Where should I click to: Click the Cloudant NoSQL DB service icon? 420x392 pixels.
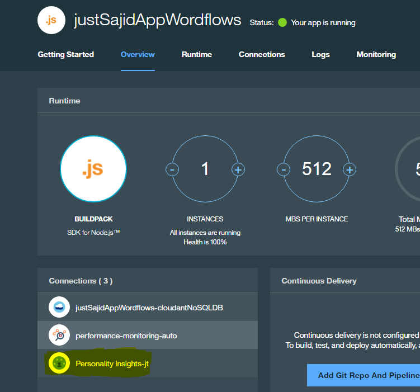[x=59, y=307]
